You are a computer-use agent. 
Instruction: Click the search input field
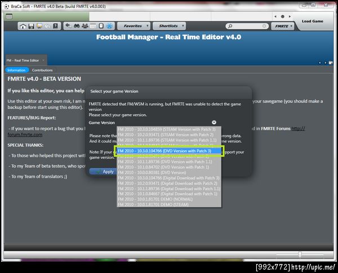pyautogui.click(x=247, y=26)
